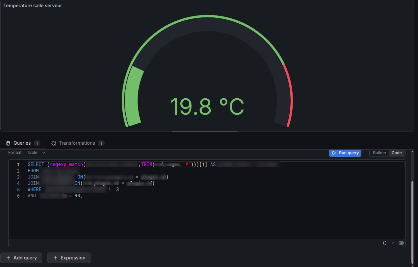Click the curly braces format code icon

coord(384,243)
